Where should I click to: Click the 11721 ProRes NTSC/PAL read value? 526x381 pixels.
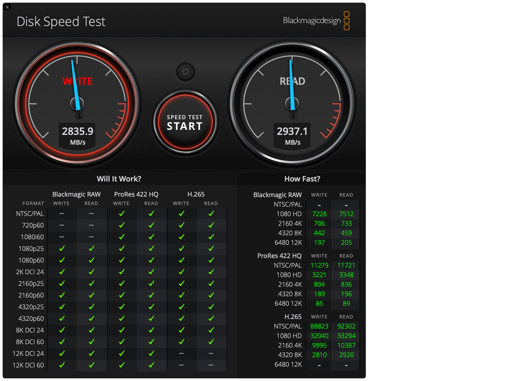pyautogui.click(x=346, y=265)
